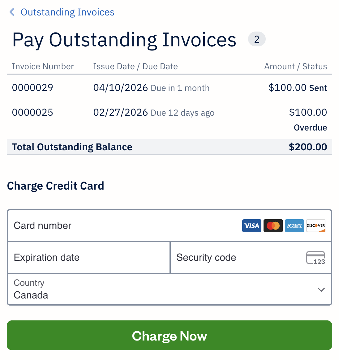Click the Amex card icon

[x=294, y=225]
